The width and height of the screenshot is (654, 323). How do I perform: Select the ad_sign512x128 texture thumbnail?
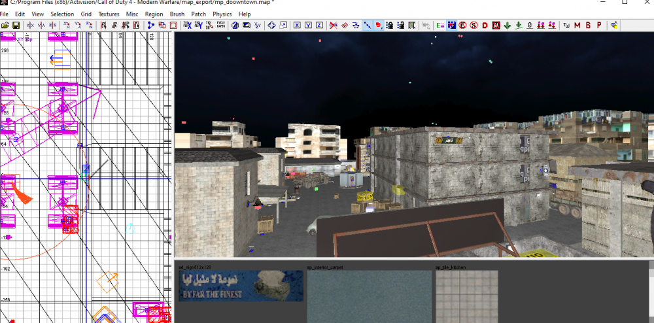tap(241, 286)
